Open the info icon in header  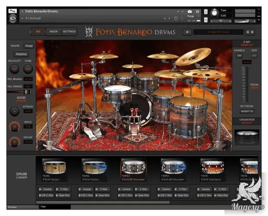pos(197,12)
